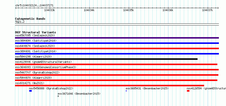Image resolution: width=226 pixels, height=106 pixels.
Task: Click the nsv5900870 red variant bar
Action: pyautogui.click(x=116, y=80)
